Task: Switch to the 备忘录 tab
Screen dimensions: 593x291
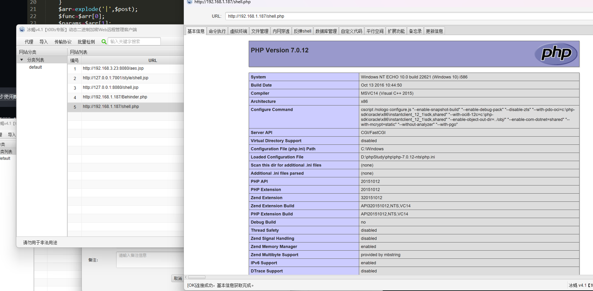Action: pos(415,31)
